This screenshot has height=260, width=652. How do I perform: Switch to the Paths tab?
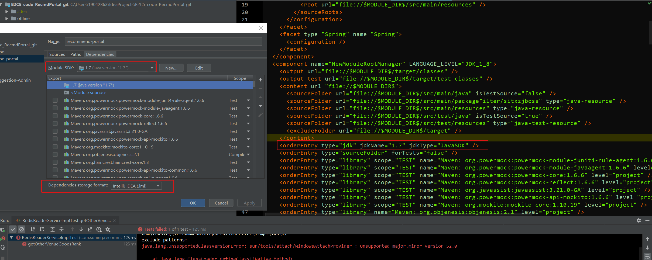tap(76, 54)
